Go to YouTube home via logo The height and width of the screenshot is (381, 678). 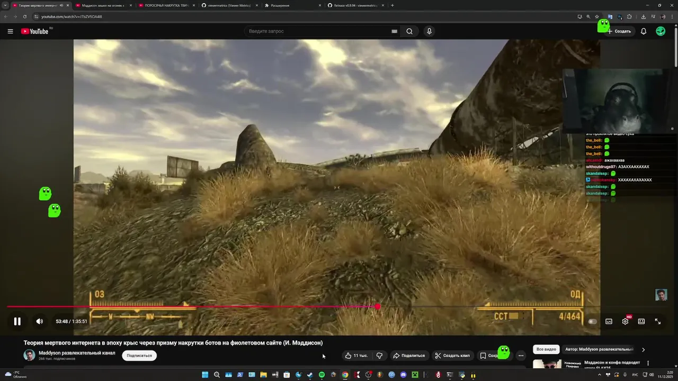(x=35, y=31)
